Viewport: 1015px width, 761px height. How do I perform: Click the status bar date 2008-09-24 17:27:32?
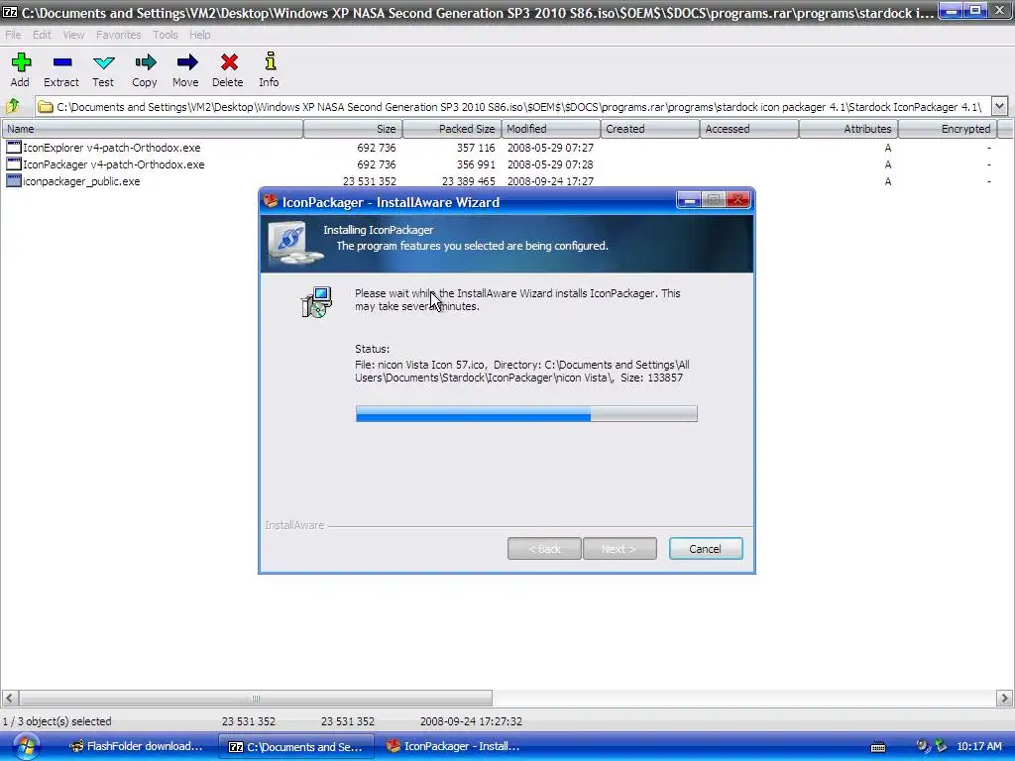pos(471,721)
